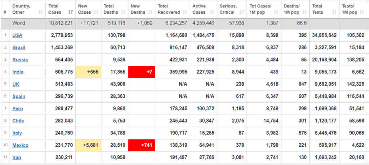Sort by Total Recovered column arrows
The width and height of the screenshot is (369, 165).
pos(185,12)
